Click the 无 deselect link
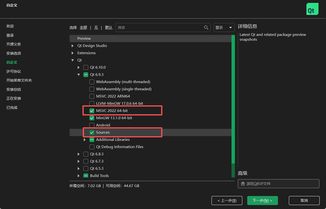This screenshot has height=209, width=326. [96, 27]
